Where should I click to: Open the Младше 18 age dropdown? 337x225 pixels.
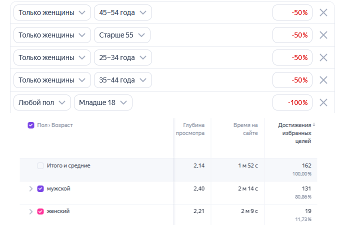103,102
